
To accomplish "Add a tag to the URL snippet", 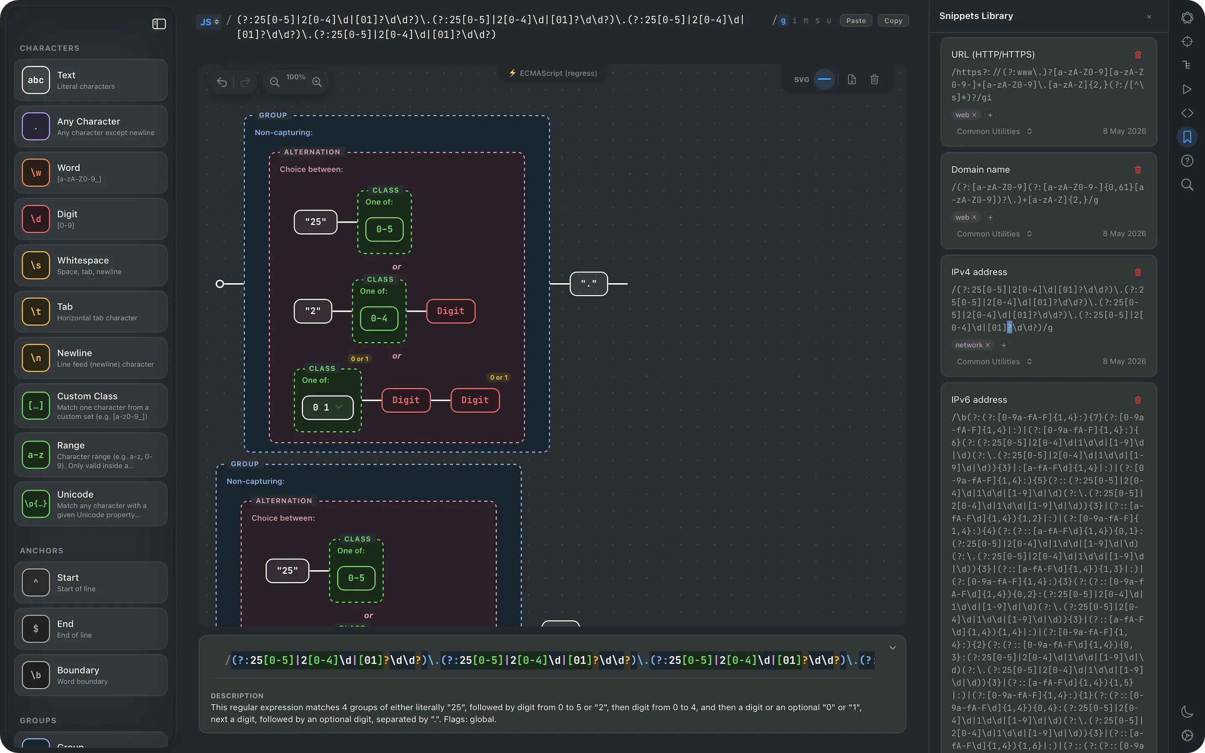I will click(990, 115).
